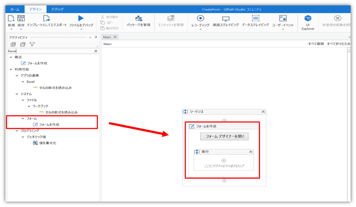The height and width of the screenshot is (207, 356).
Task: Add activity via plus above フォームを作成
Action: coord(224,121)
